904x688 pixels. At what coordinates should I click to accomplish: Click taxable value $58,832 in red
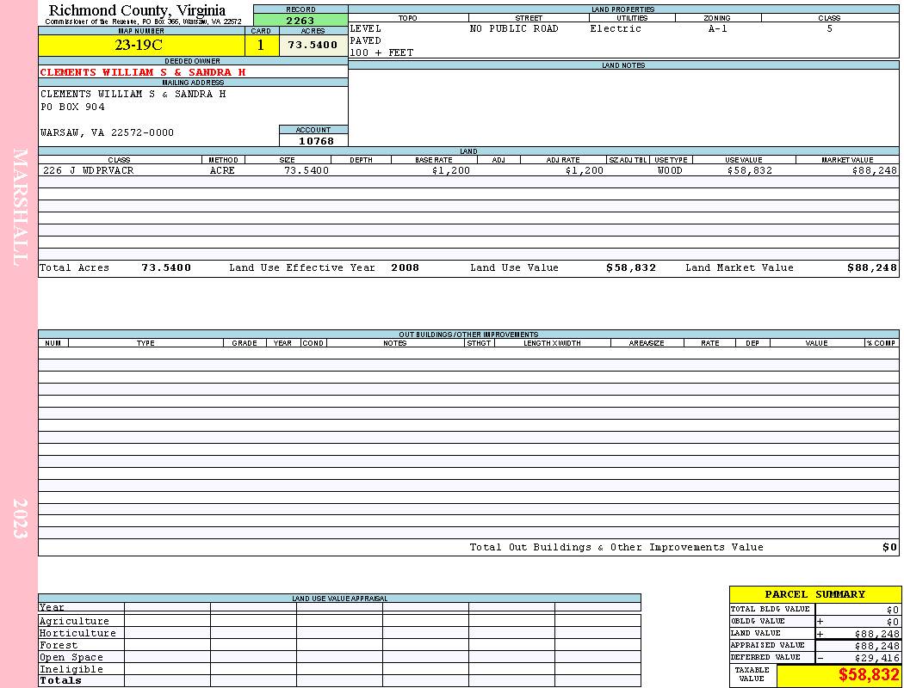[868, 675]
